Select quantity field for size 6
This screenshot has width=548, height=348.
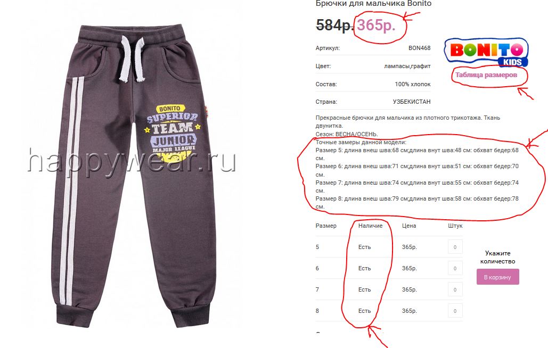[455, 268]
